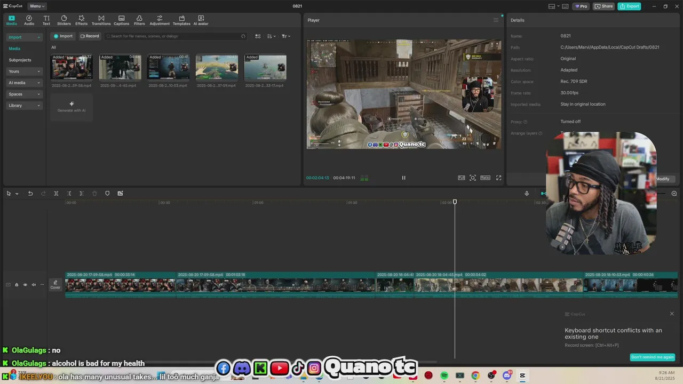
Task: Switch to the Text tab
Action: point(46,20)
